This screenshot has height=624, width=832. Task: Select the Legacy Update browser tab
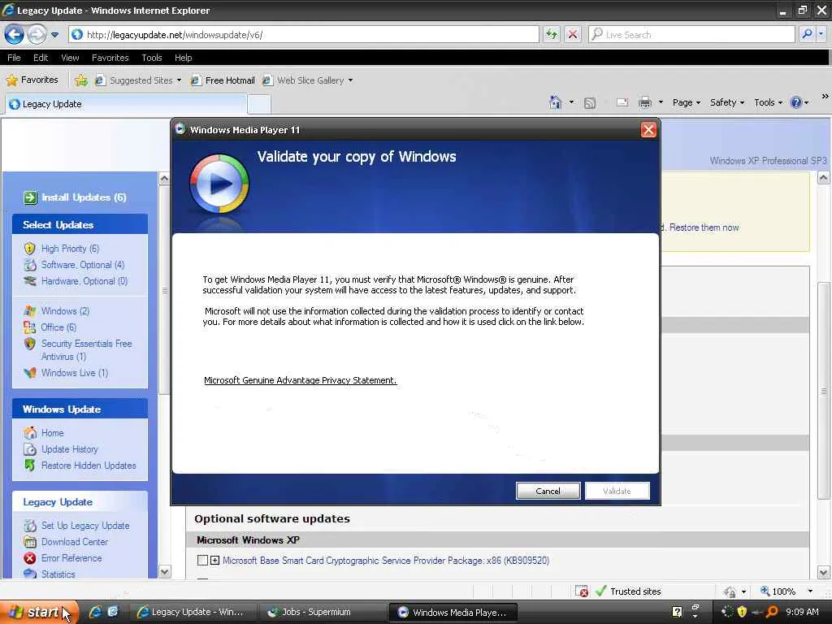pyautogui.click(x=126, y=104)
